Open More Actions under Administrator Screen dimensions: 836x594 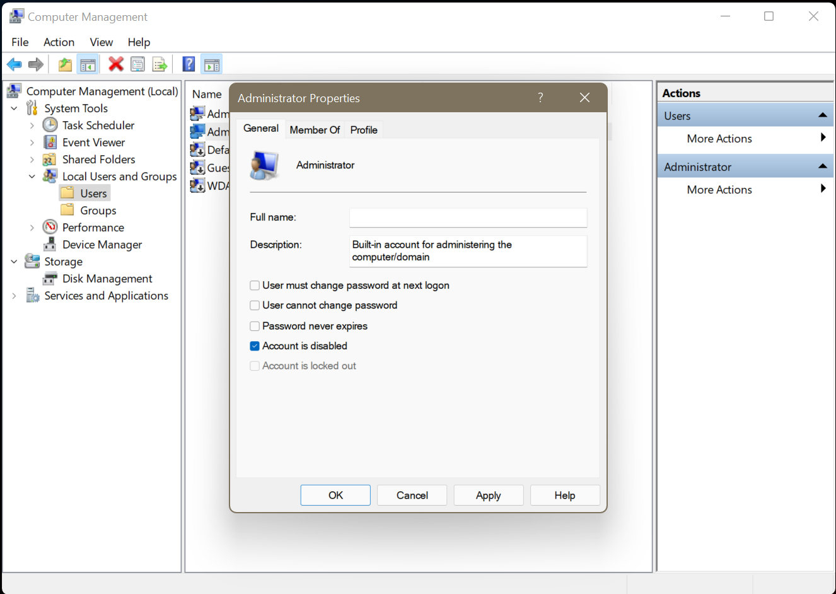[x=745, y=189]
